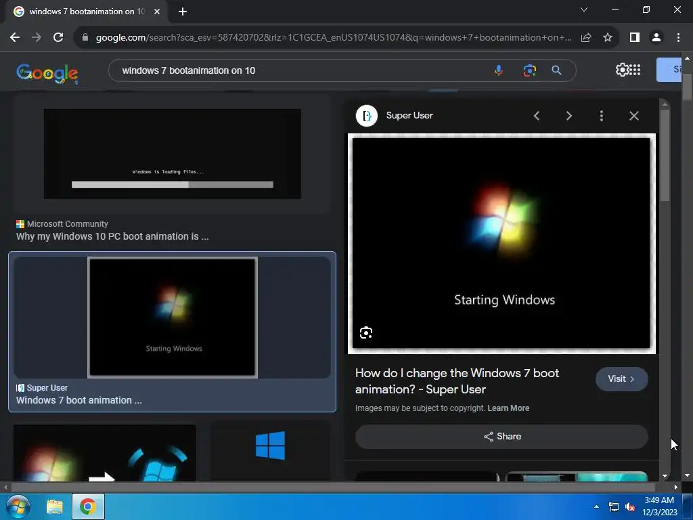Click the search query input field
The image size is (693, 520).
300,70
